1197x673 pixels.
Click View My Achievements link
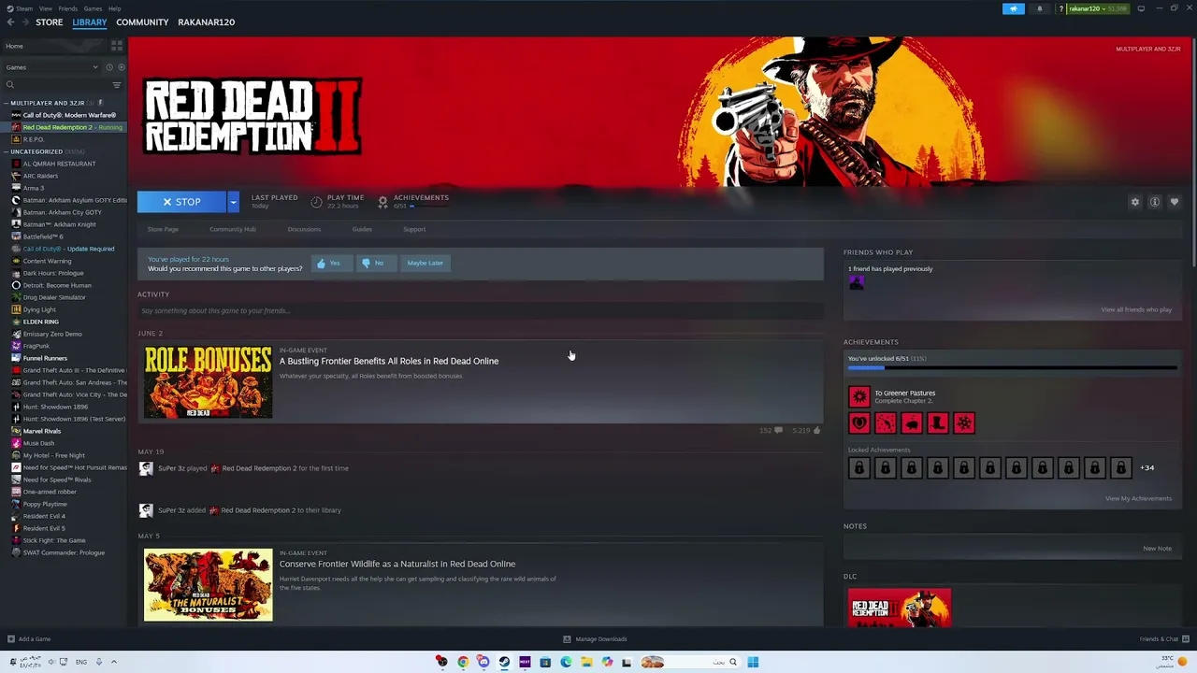(x=1138, y=498)
